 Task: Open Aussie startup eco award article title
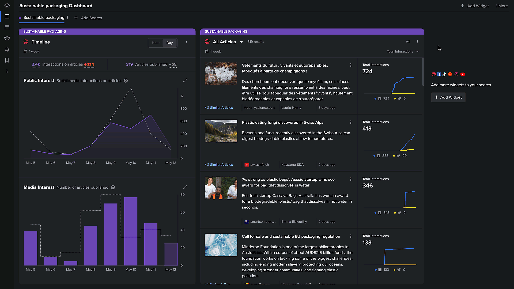pos(288,182)
